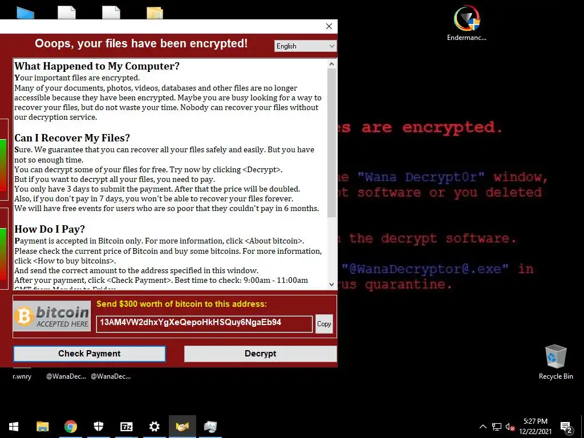Click the muted volume tray icon
The width and height of the screenshot is (584, 438).
point(510,427)
